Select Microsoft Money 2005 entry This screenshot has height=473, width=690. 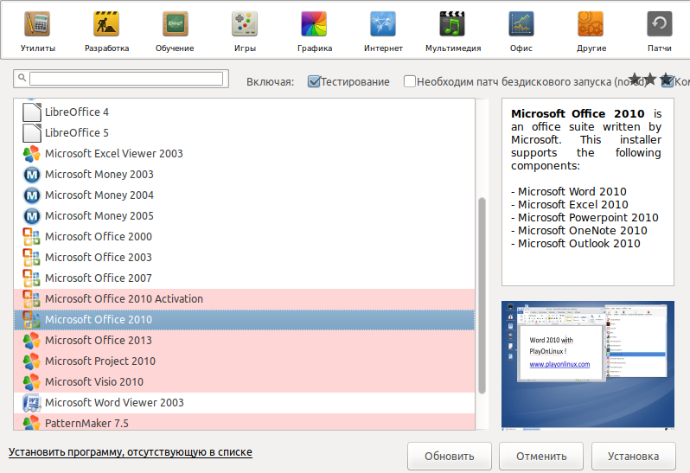coord(244,216)
